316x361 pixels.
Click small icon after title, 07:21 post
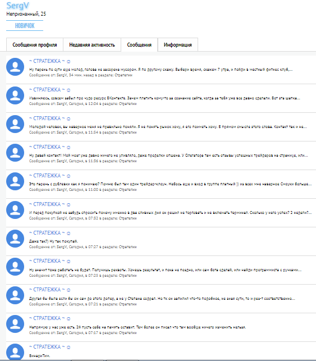tap(68, 290)
